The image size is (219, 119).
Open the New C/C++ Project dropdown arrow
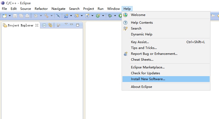pos(71,16)
